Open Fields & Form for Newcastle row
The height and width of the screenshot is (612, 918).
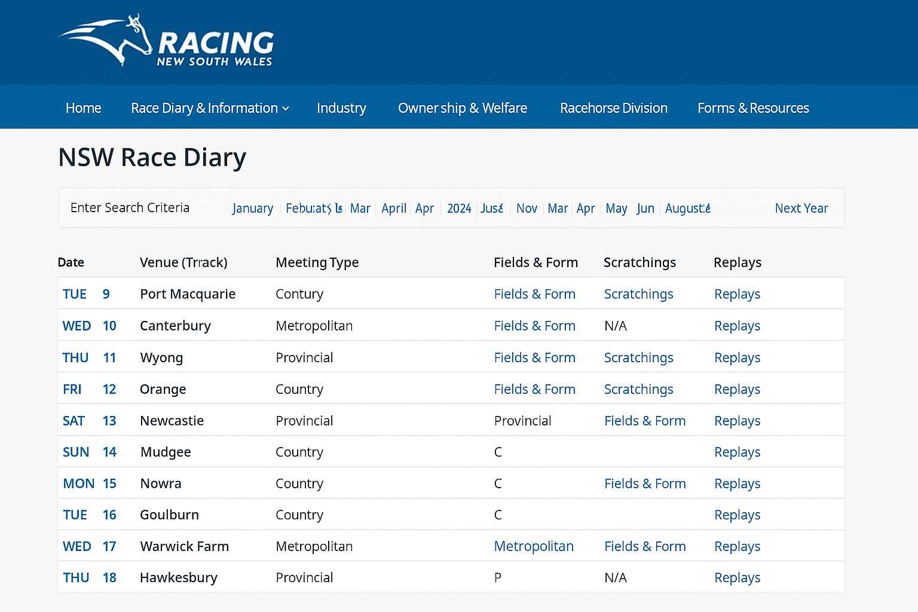(645, 421)
